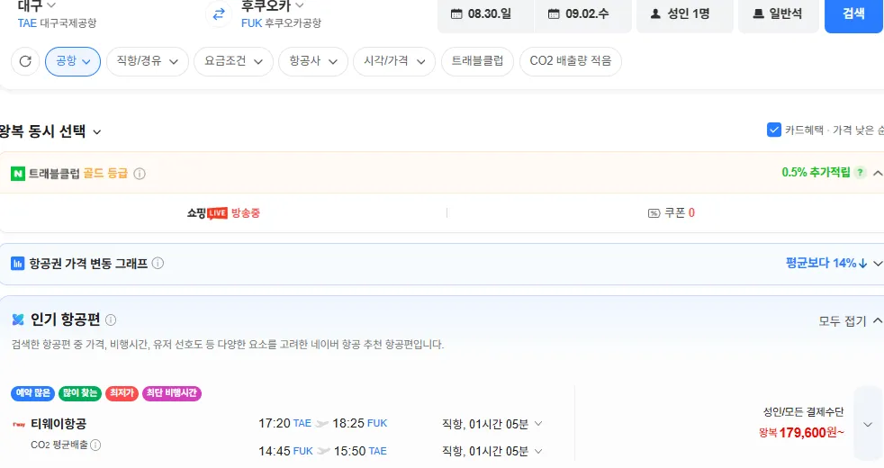Click the price graph chart icon
This screenshot has width=884, height=468.
17,264
